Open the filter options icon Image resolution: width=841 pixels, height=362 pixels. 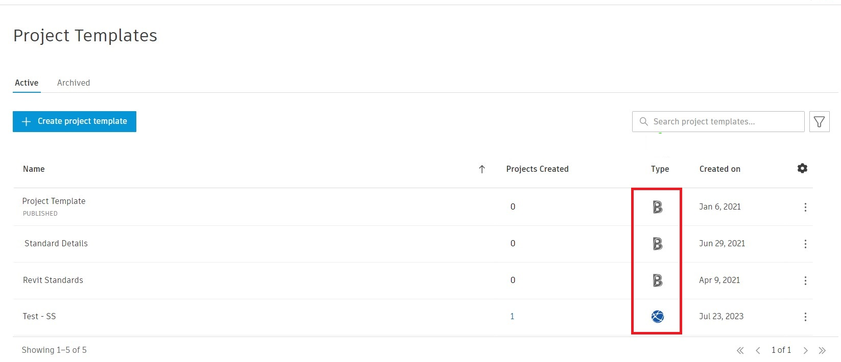(x=820, y=121)
